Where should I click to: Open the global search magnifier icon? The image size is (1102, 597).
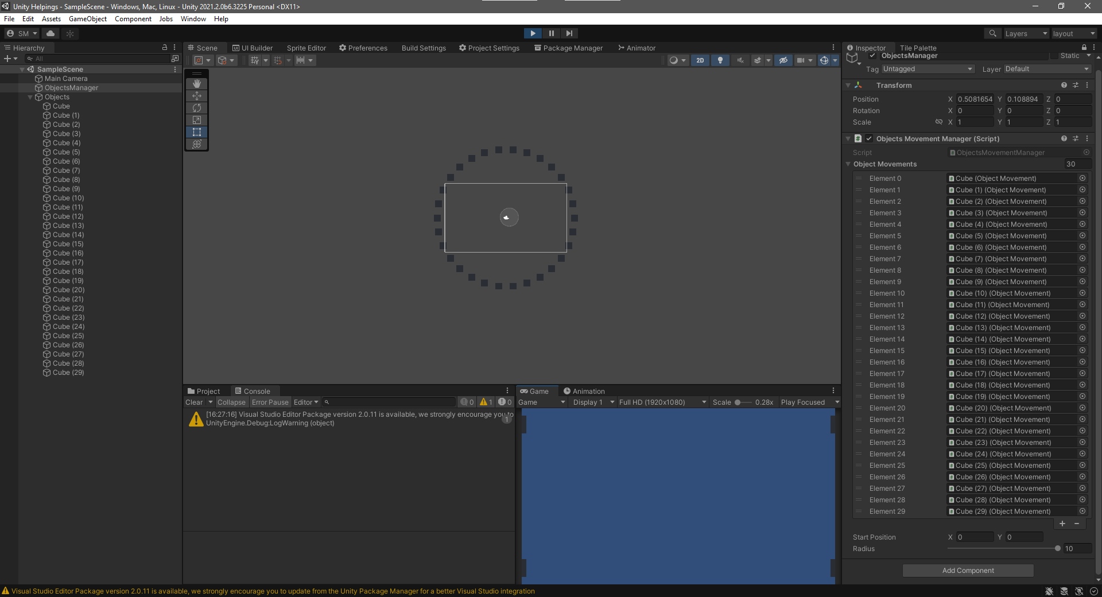pos(992,33)
